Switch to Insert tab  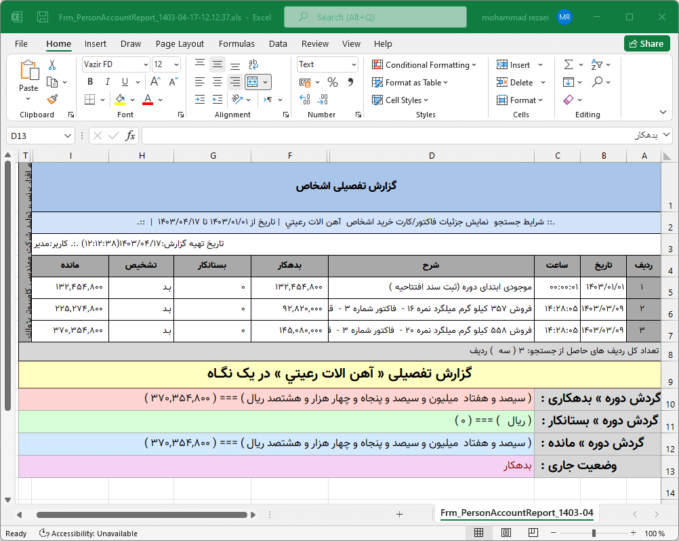click(96, 44)
